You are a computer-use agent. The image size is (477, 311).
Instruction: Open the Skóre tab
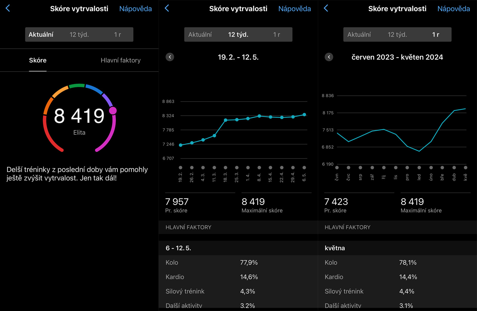[x=38, y=60]
